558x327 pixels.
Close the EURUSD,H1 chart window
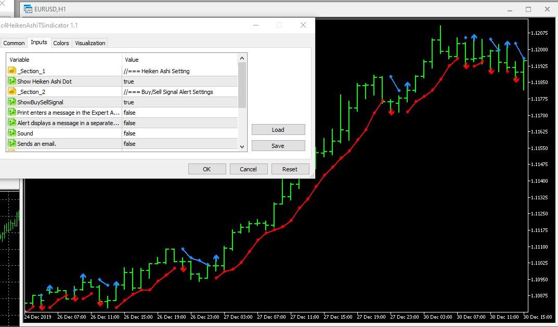click(547, 9)
